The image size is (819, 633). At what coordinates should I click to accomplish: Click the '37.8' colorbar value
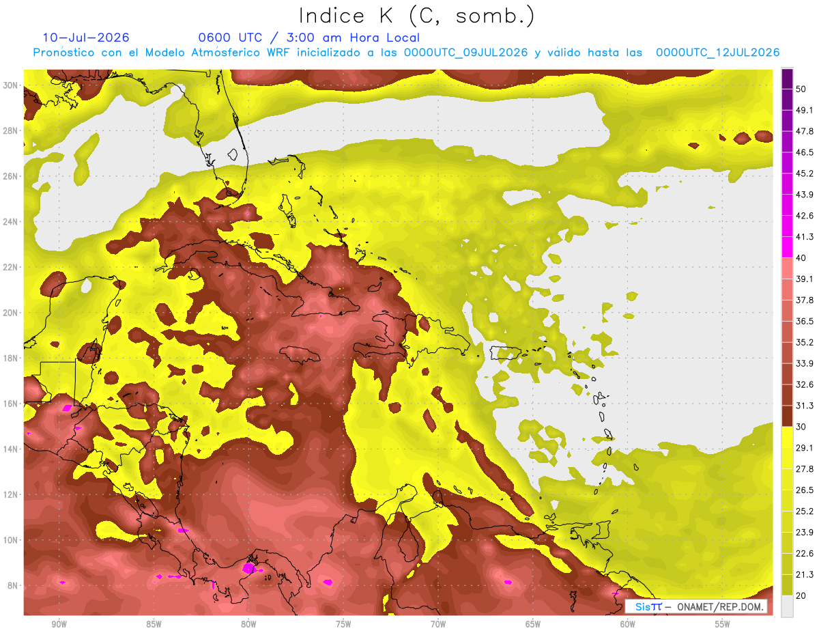pyautogui.click(x=804, y=300)
